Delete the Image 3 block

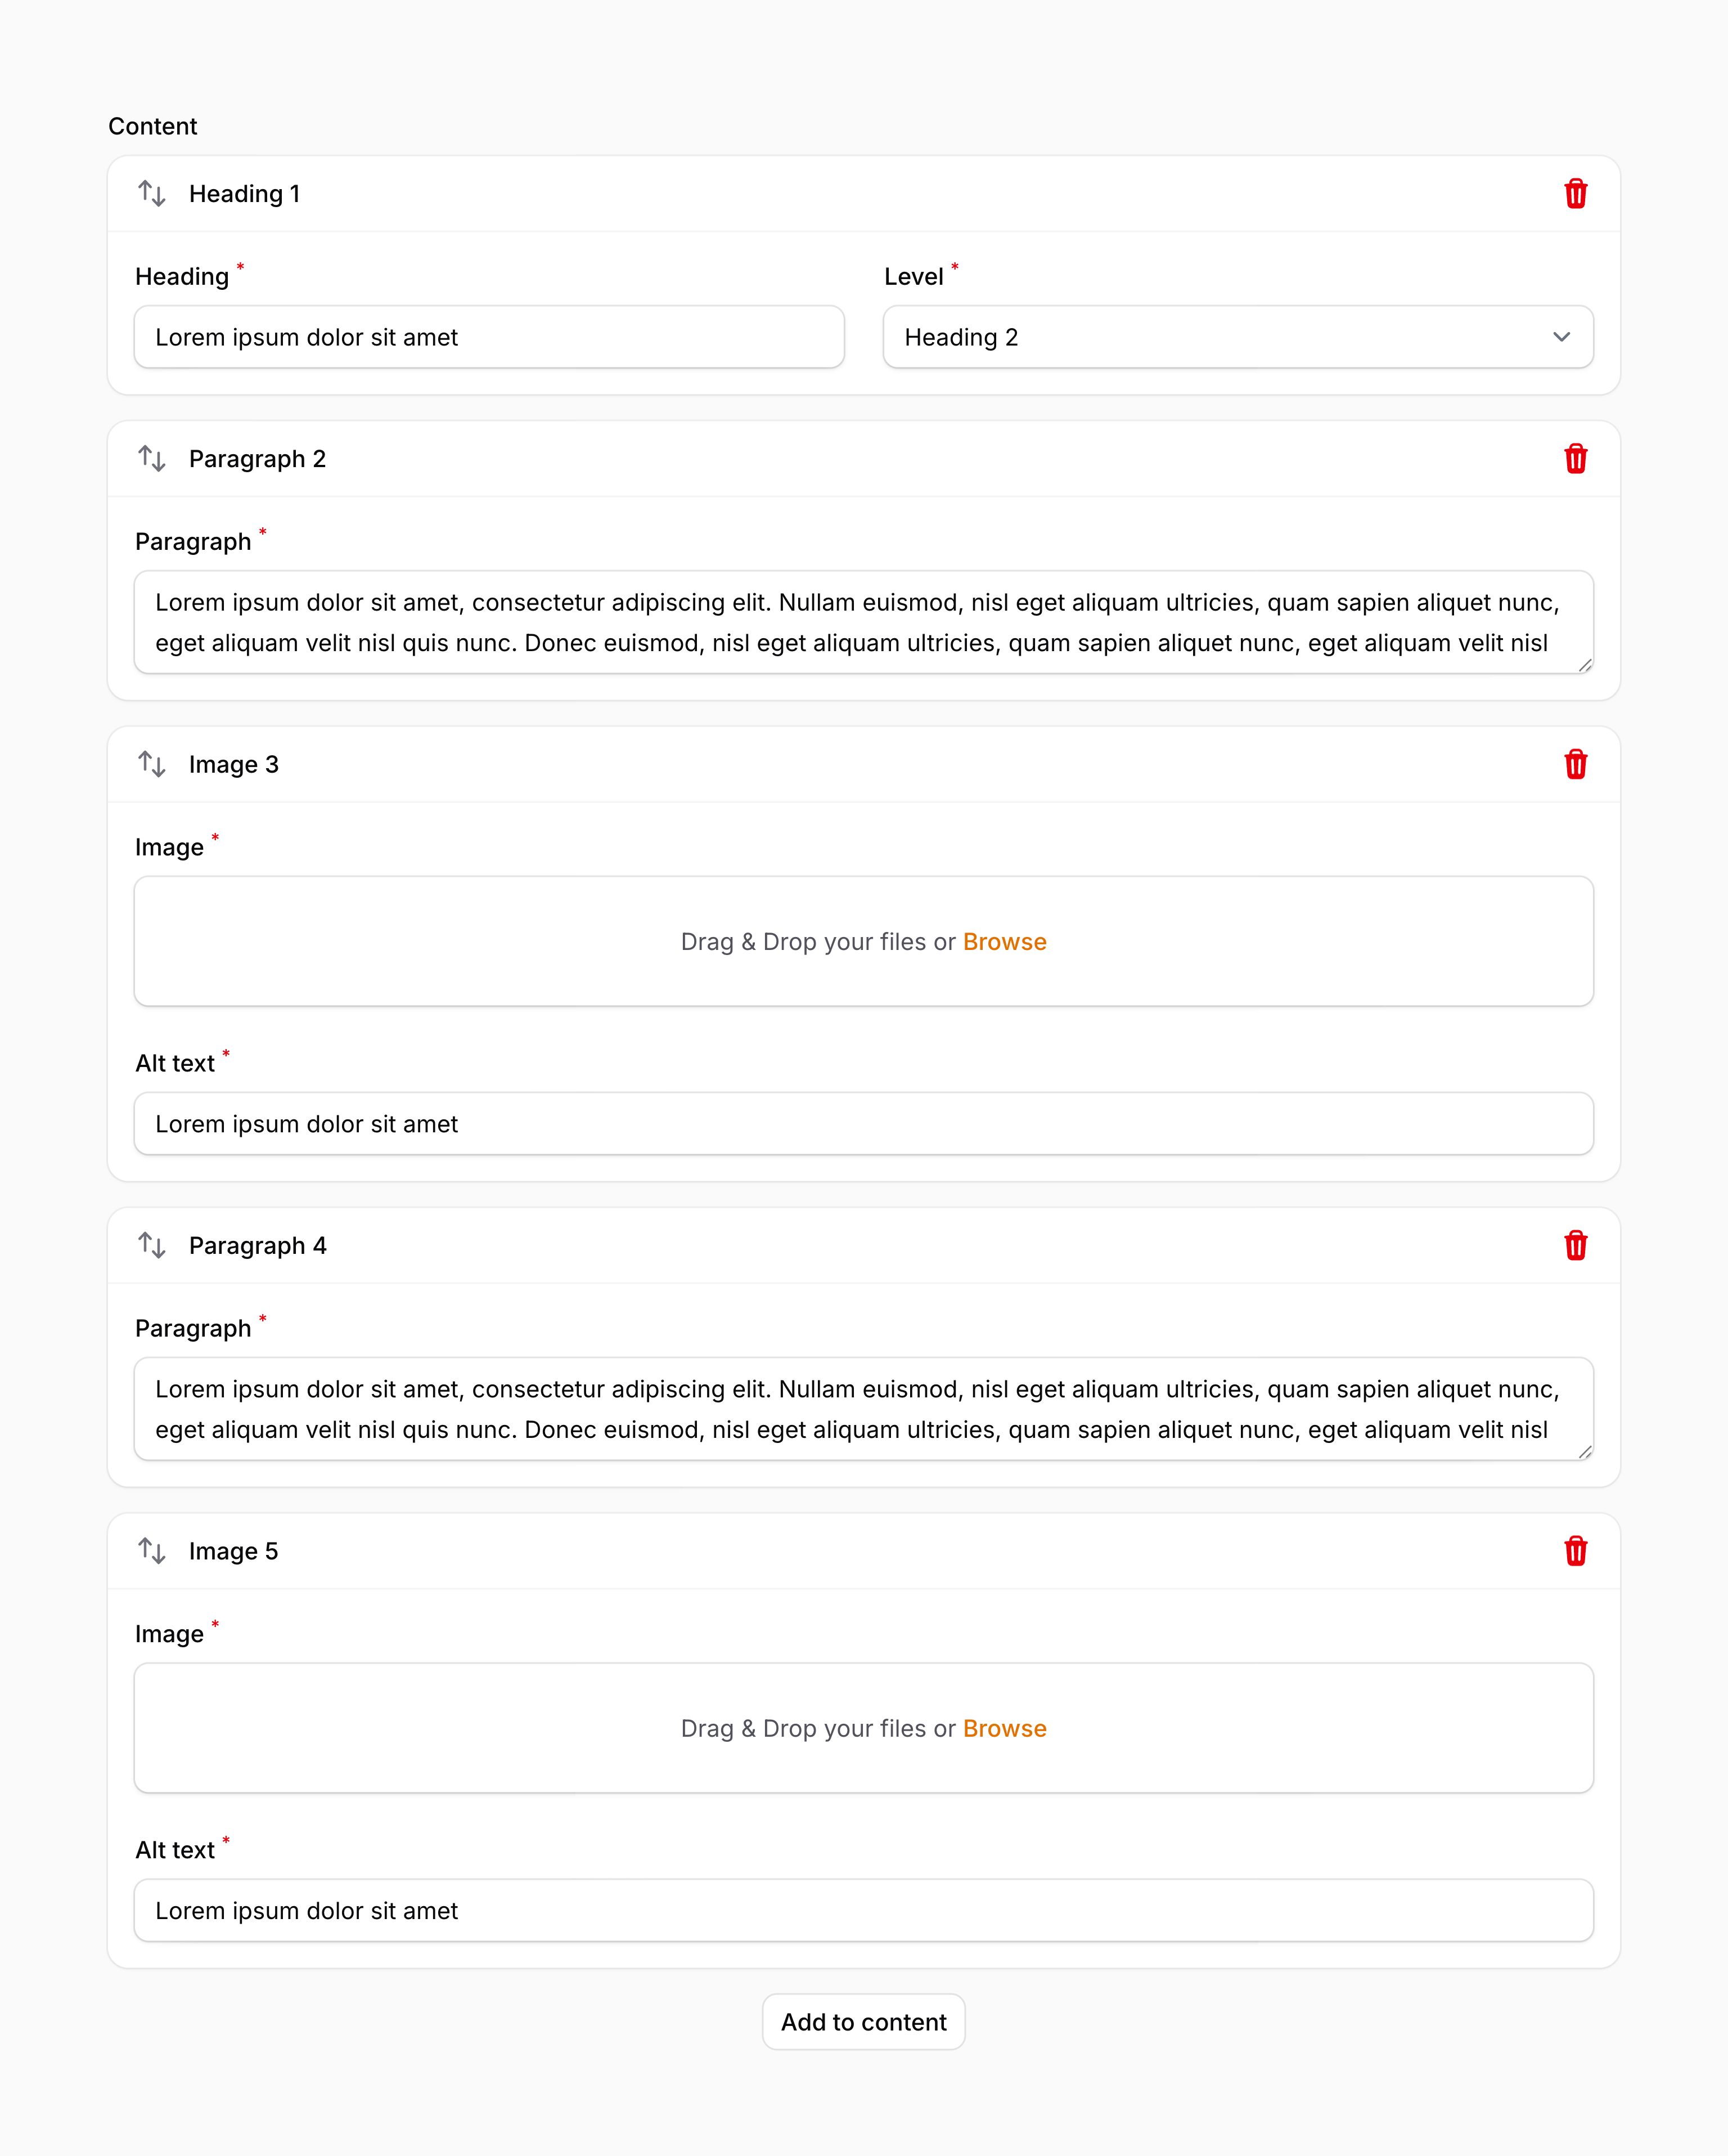click(1575, 765)
